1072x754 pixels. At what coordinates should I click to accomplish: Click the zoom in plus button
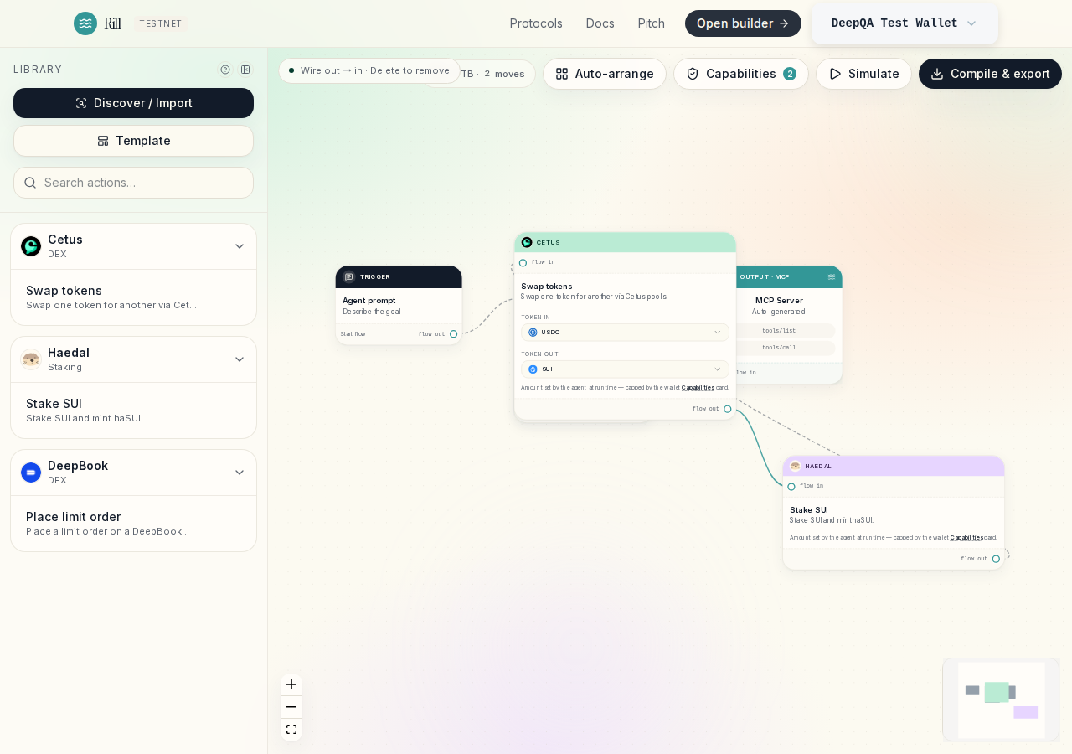tap(291, 684)
